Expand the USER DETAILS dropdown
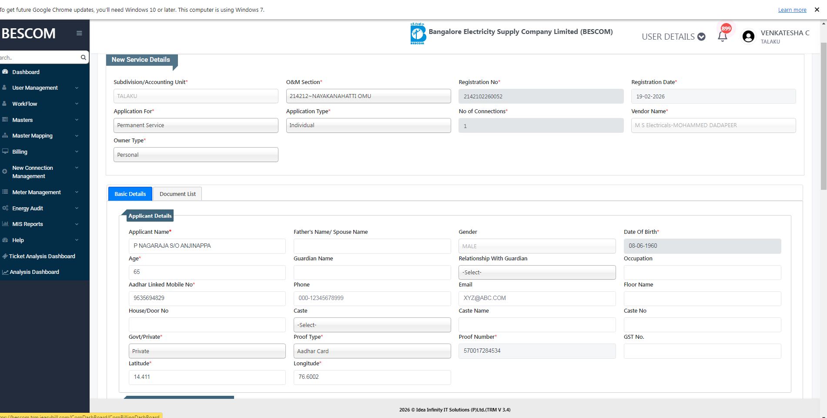This screenshot has height=418, width=827. tap(673, 37)
